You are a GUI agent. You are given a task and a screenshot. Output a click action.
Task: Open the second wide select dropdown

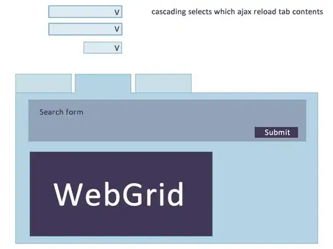tap(85, 29)
